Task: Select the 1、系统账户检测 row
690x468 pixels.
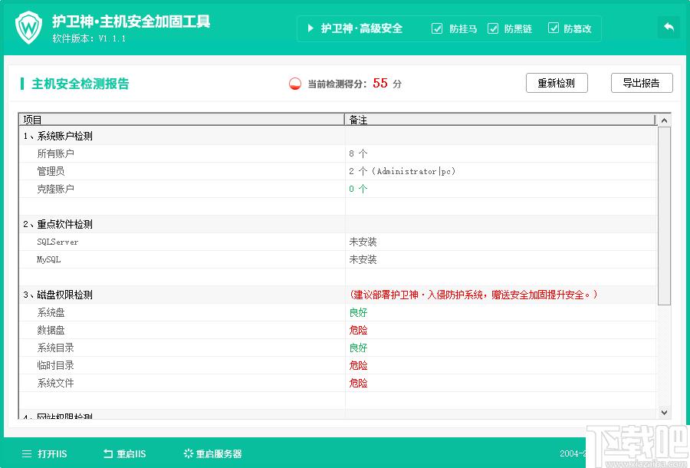Action: pos(337,136)
